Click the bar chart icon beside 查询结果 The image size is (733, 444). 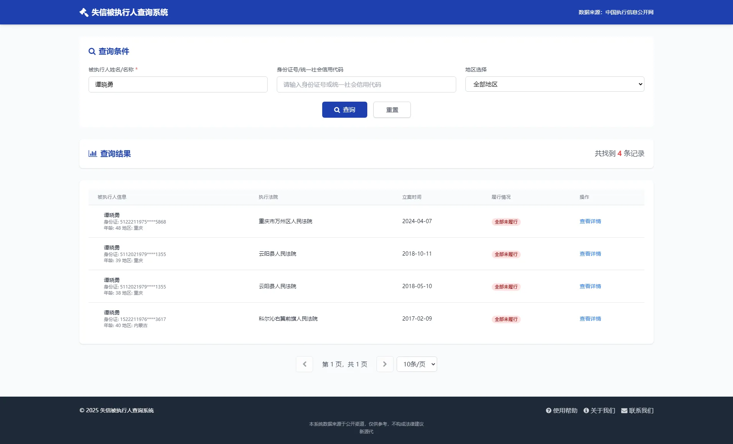click(x=92, y=154)
